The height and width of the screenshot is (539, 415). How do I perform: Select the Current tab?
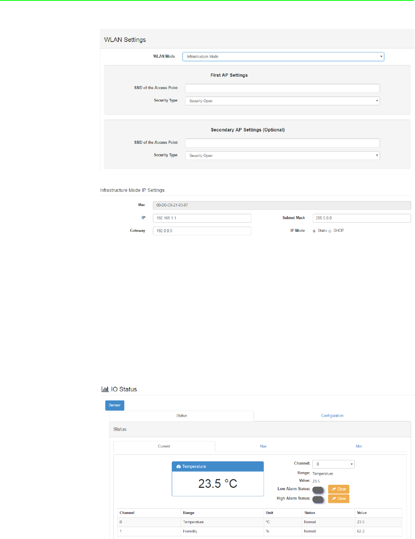(164, 446)
